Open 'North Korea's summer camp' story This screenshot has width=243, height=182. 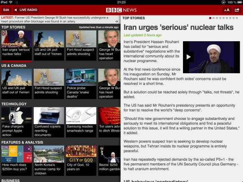(x=49, y=161)
